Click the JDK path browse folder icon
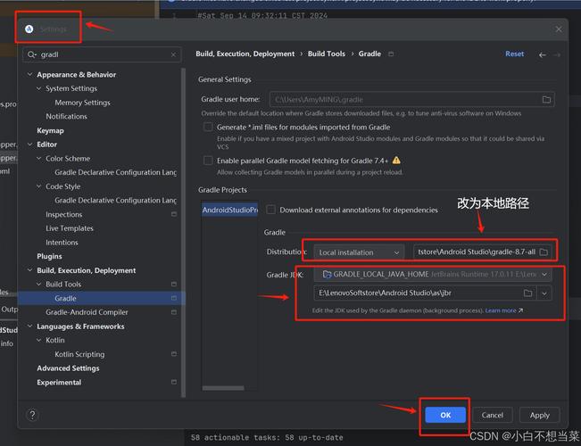The height and width of the screenshot is (446, 581). tap(527, 293)
